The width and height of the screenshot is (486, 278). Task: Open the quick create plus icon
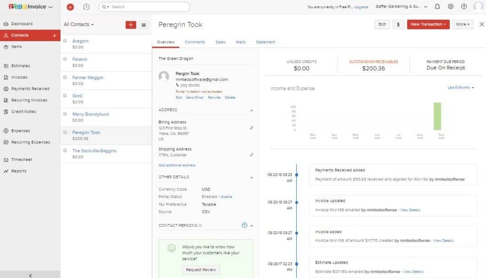(x=70, y=7)
